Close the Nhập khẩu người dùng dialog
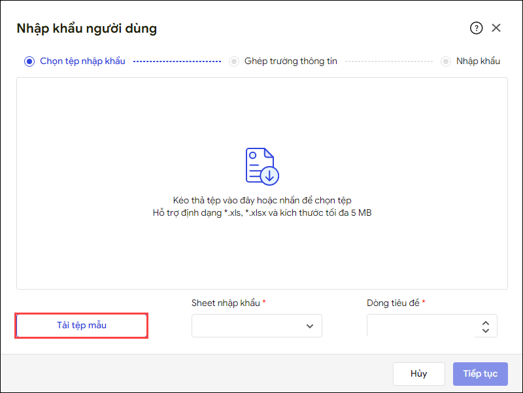Viewport: 523px width, 393px height. [x=496, y=28]
